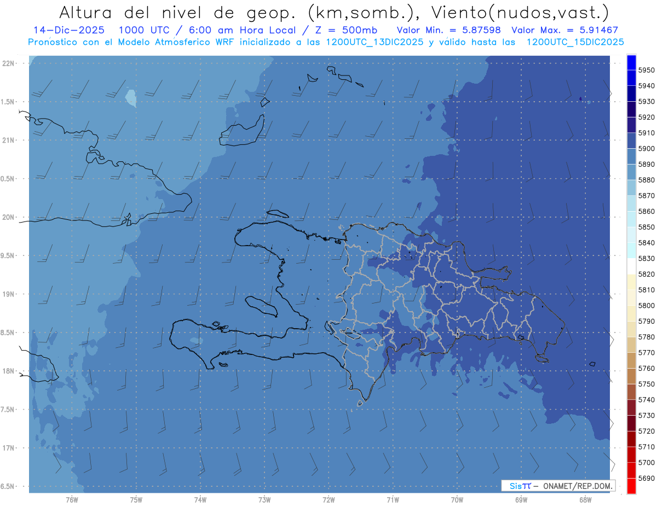
Task: Click the longitude label 70W
Action: [x=457, y=500]
